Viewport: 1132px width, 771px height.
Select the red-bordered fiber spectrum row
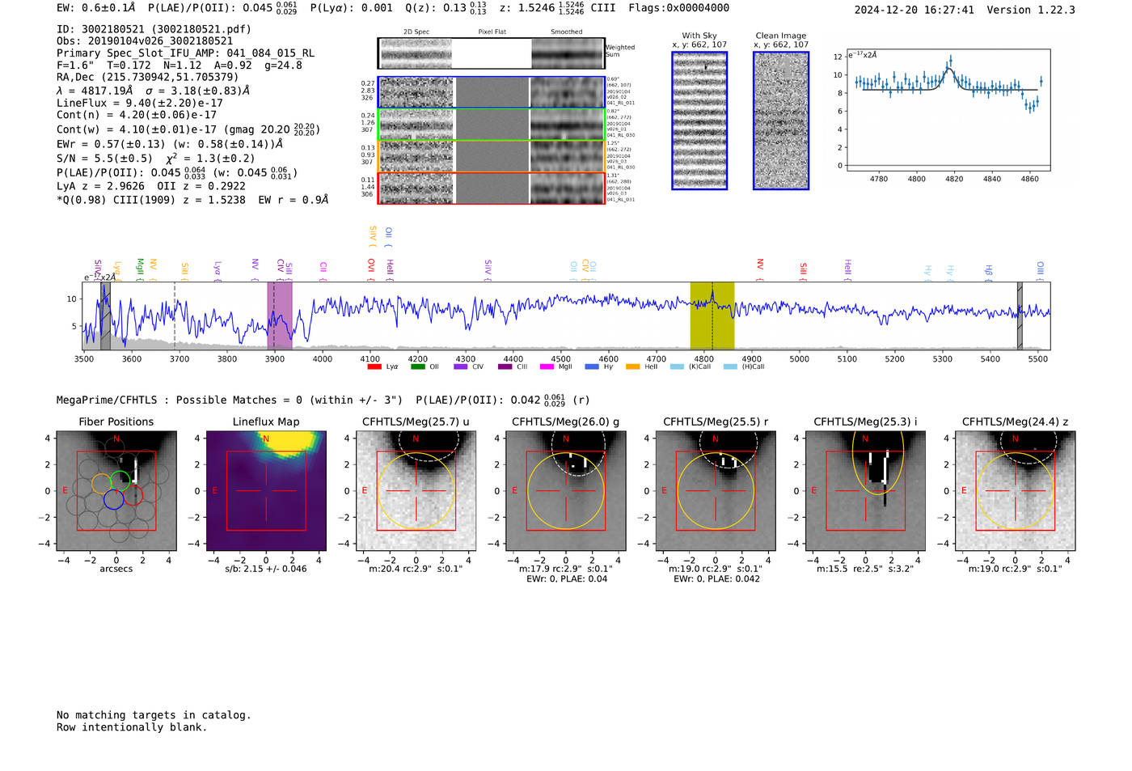tap(492, 189)
